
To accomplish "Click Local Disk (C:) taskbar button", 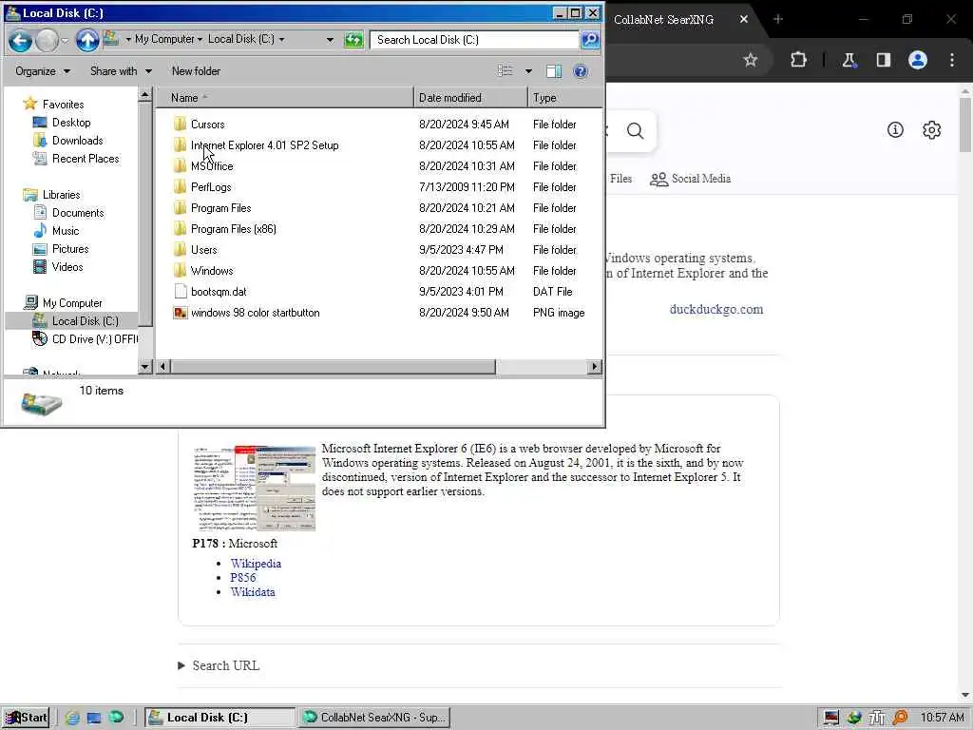I will (220, 718).
